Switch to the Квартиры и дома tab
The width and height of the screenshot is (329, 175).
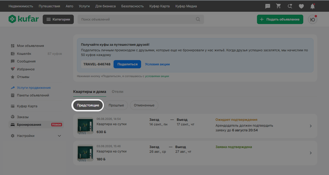(x=90, y=91)
